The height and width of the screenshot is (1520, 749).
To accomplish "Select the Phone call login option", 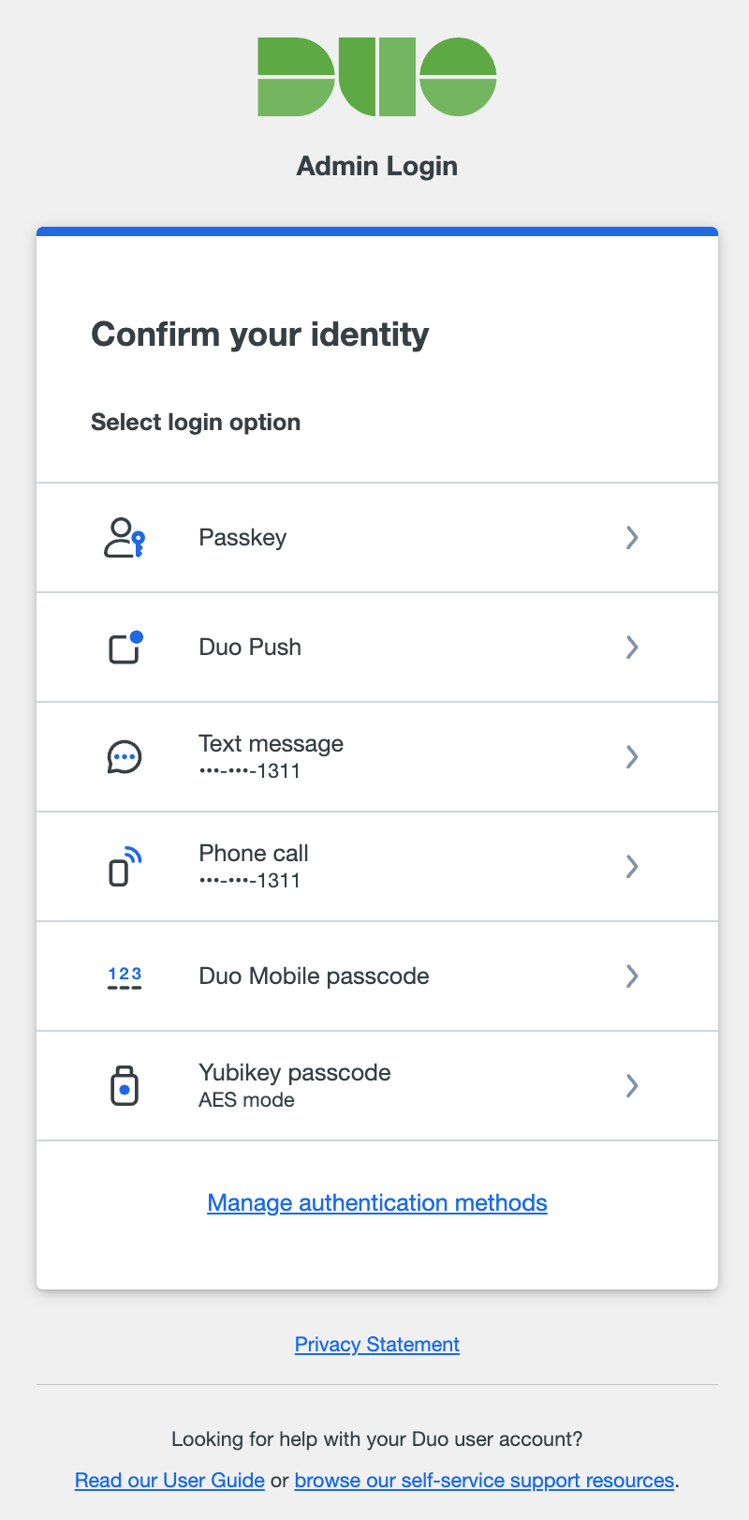I will click(374, 866).
